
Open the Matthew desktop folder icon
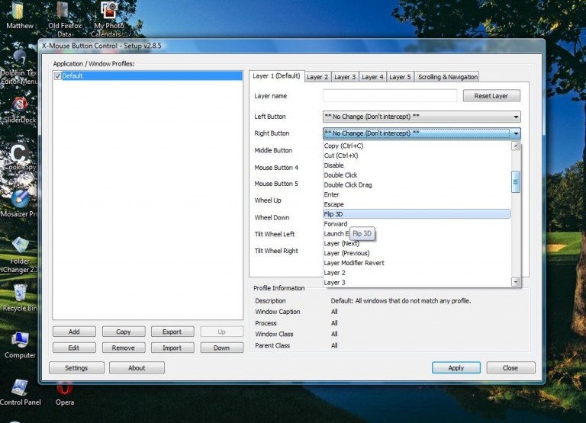point(18,12)
